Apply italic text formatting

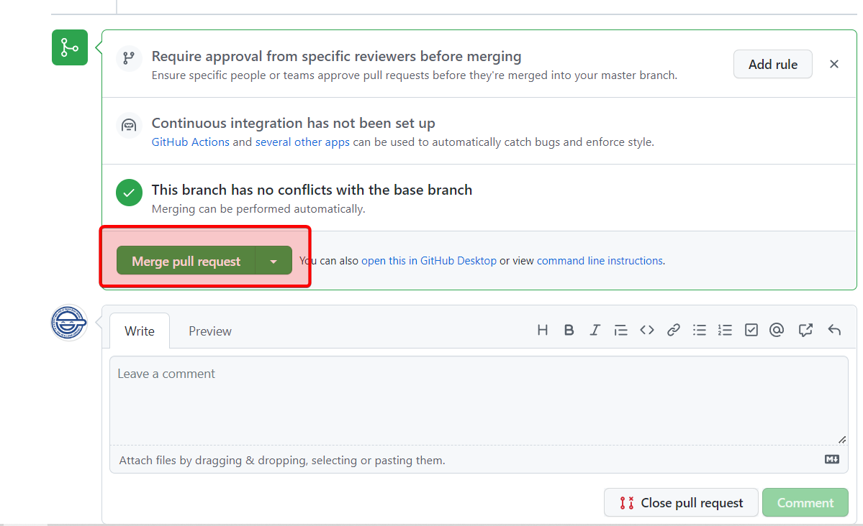pyautogui.click(x=595, y=330)
